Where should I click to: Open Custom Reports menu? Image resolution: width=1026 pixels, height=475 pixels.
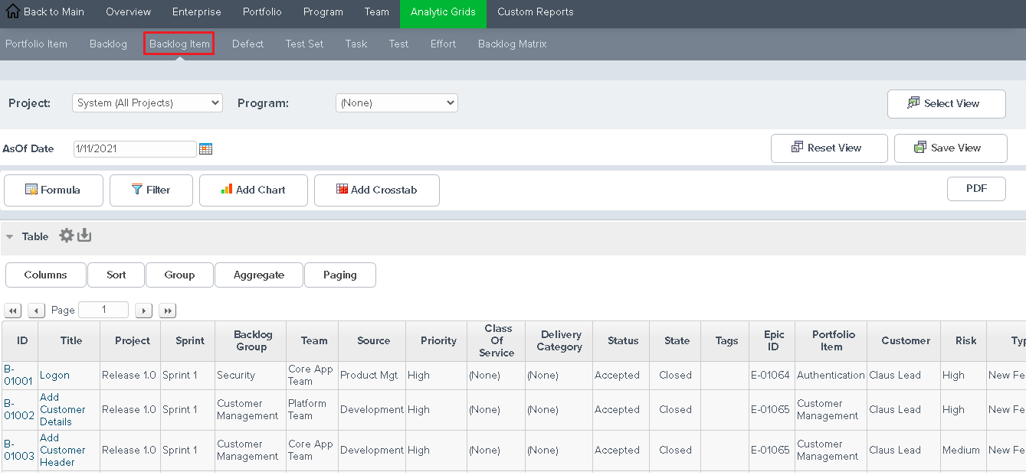click(536, 12)
